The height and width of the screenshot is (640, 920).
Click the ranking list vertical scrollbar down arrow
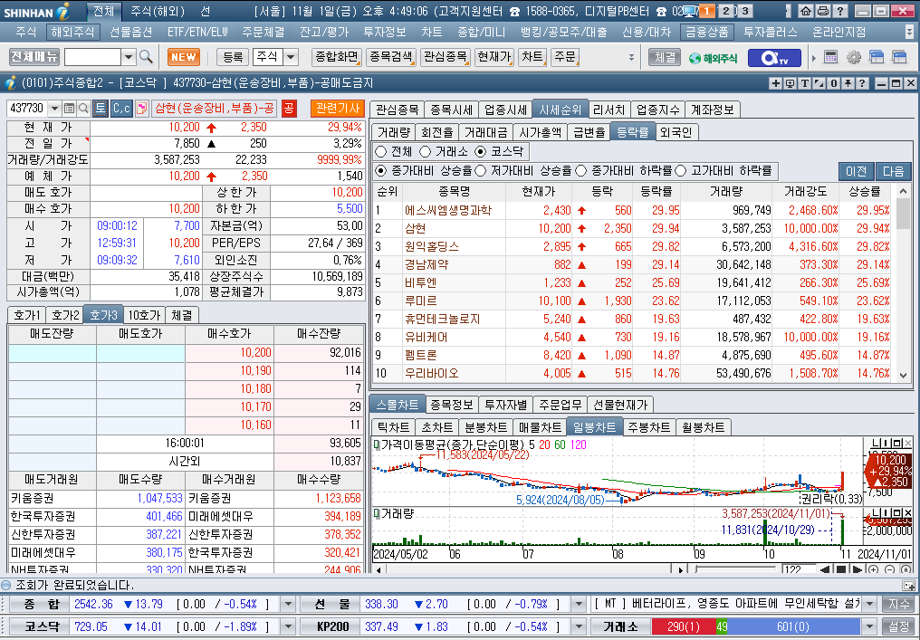pos(903,376)
